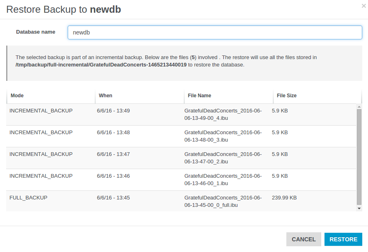Select the incremental backup from 13:46
This screenshot has width=368, height=252.
point(41,176)
